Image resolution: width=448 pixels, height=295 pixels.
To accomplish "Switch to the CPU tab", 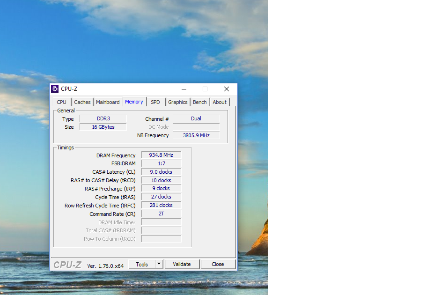I will pyautogui.click(x=61, y=102).
